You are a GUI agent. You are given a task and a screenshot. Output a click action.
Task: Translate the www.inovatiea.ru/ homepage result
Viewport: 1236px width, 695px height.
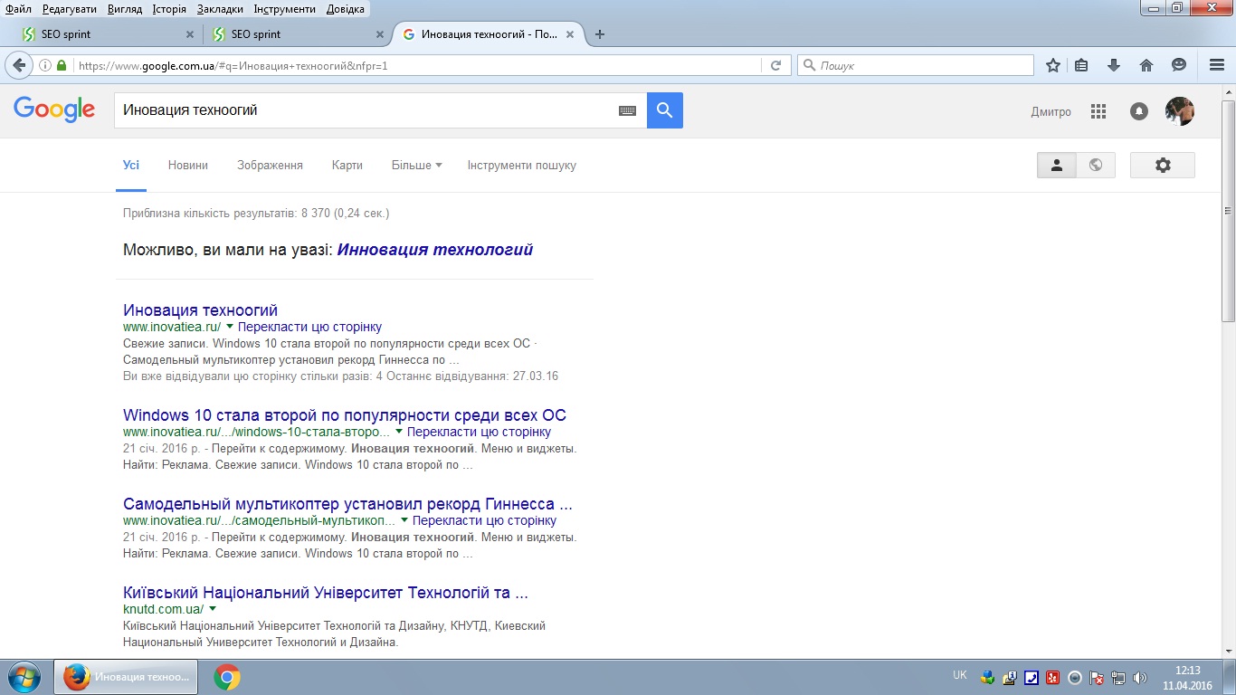click(309, 327)
